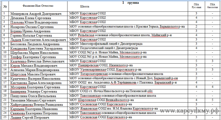Select the row name Горина Наталья Сергеевна
Screen dimensions: 221x120
point(31,36)
